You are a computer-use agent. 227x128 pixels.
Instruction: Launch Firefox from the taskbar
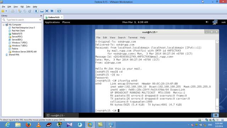pyautogui.click(x=28, y=125)
